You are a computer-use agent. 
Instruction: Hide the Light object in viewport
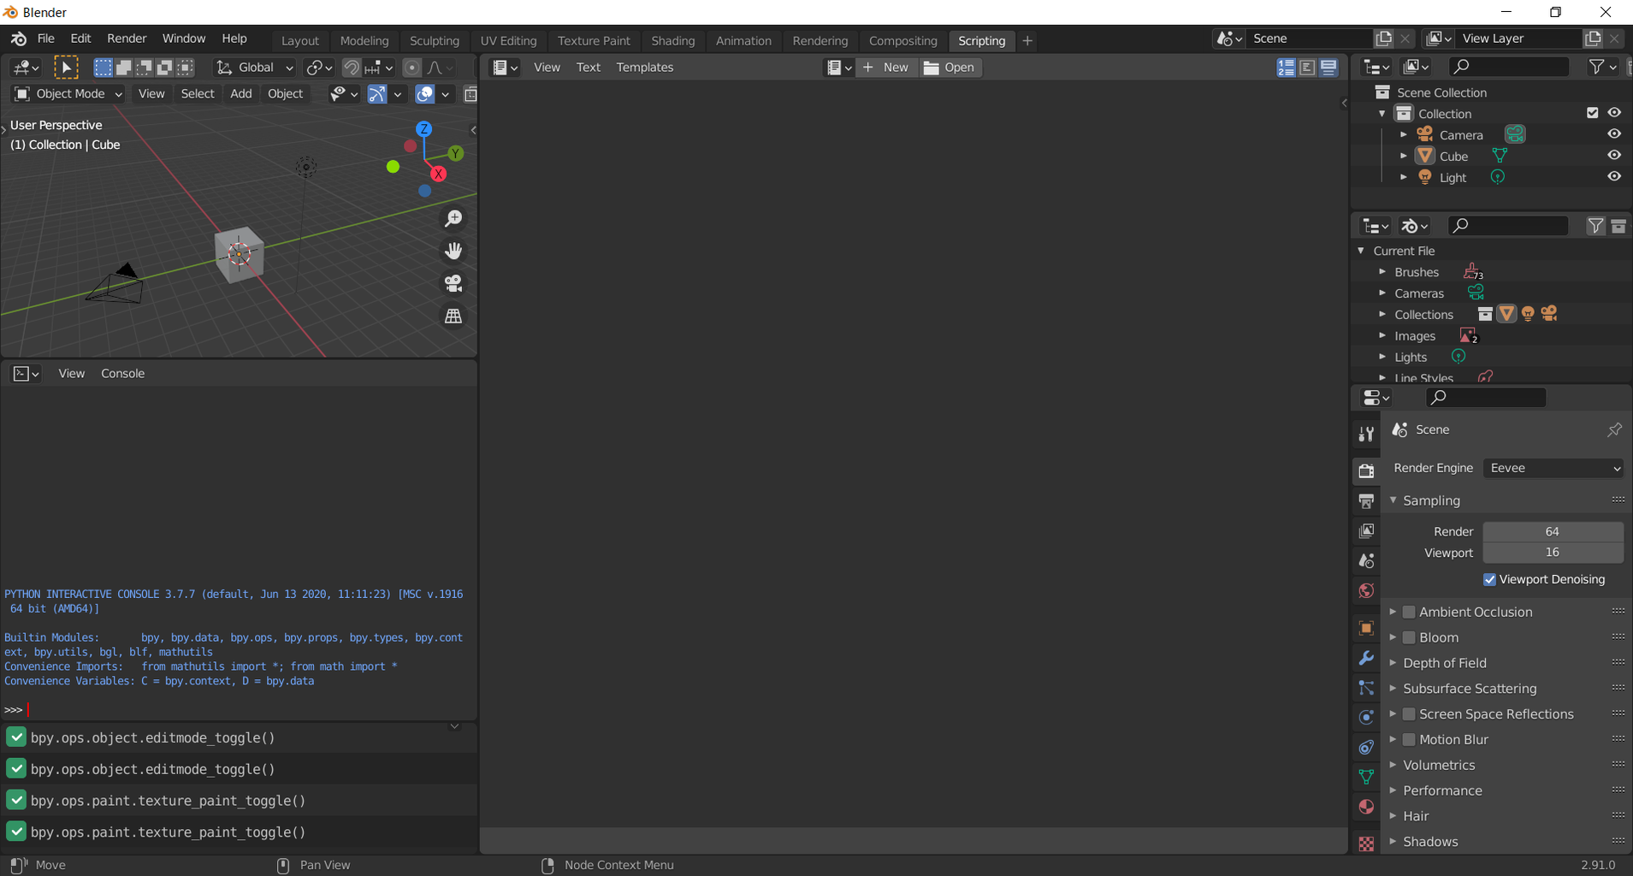pyautogui.click(x=1614, y=177)
